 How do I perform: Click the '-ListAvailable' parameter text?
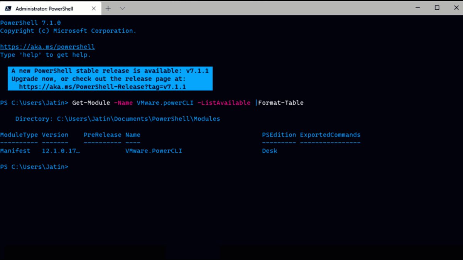224,103
